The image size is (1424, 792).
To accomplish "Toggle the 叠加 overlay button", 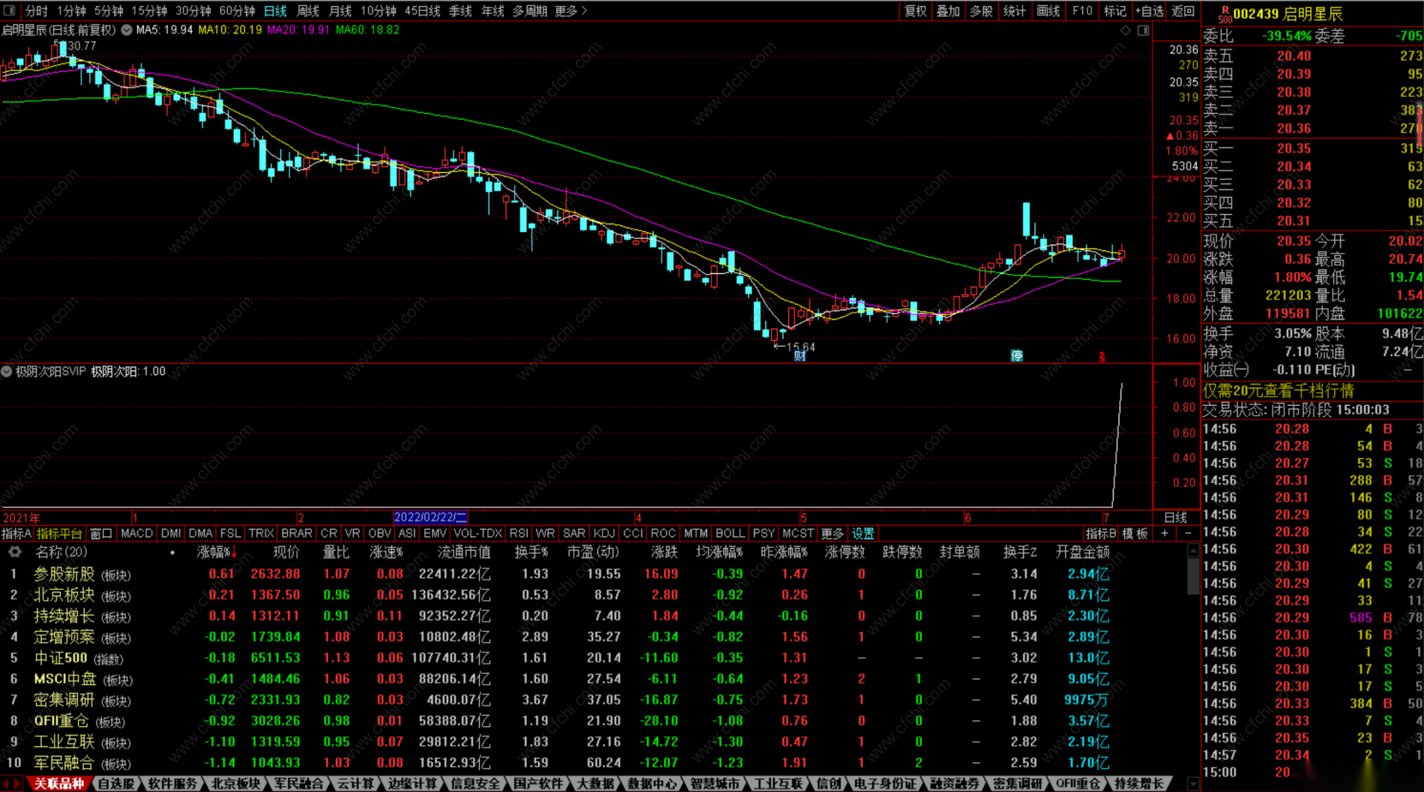I will click(948, 11).
